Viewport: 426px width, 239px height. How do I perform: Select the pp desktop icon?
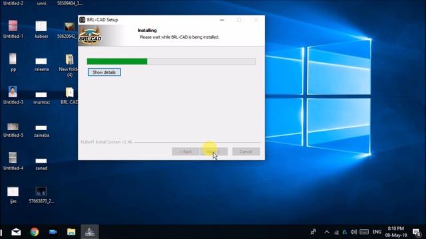(13, 62)
